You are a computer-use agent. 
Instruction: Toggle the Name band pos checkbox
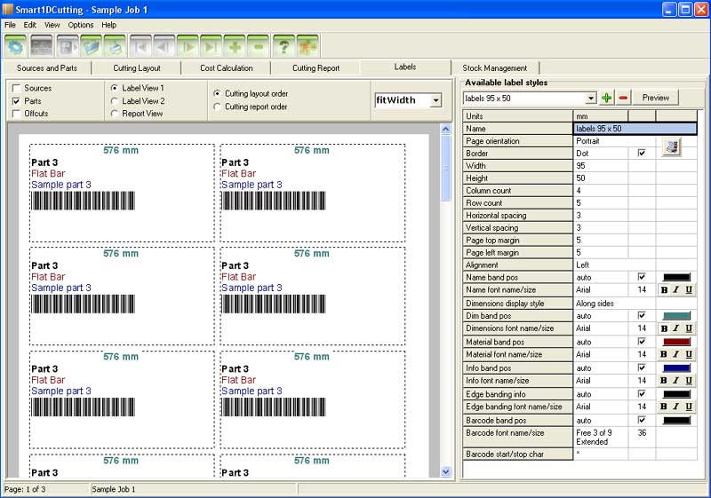642,277
